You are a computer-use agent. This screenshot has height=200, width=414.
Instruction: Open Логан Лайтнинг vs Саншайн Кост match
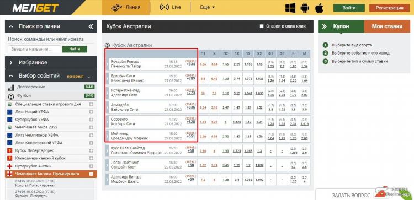(125, 165)
